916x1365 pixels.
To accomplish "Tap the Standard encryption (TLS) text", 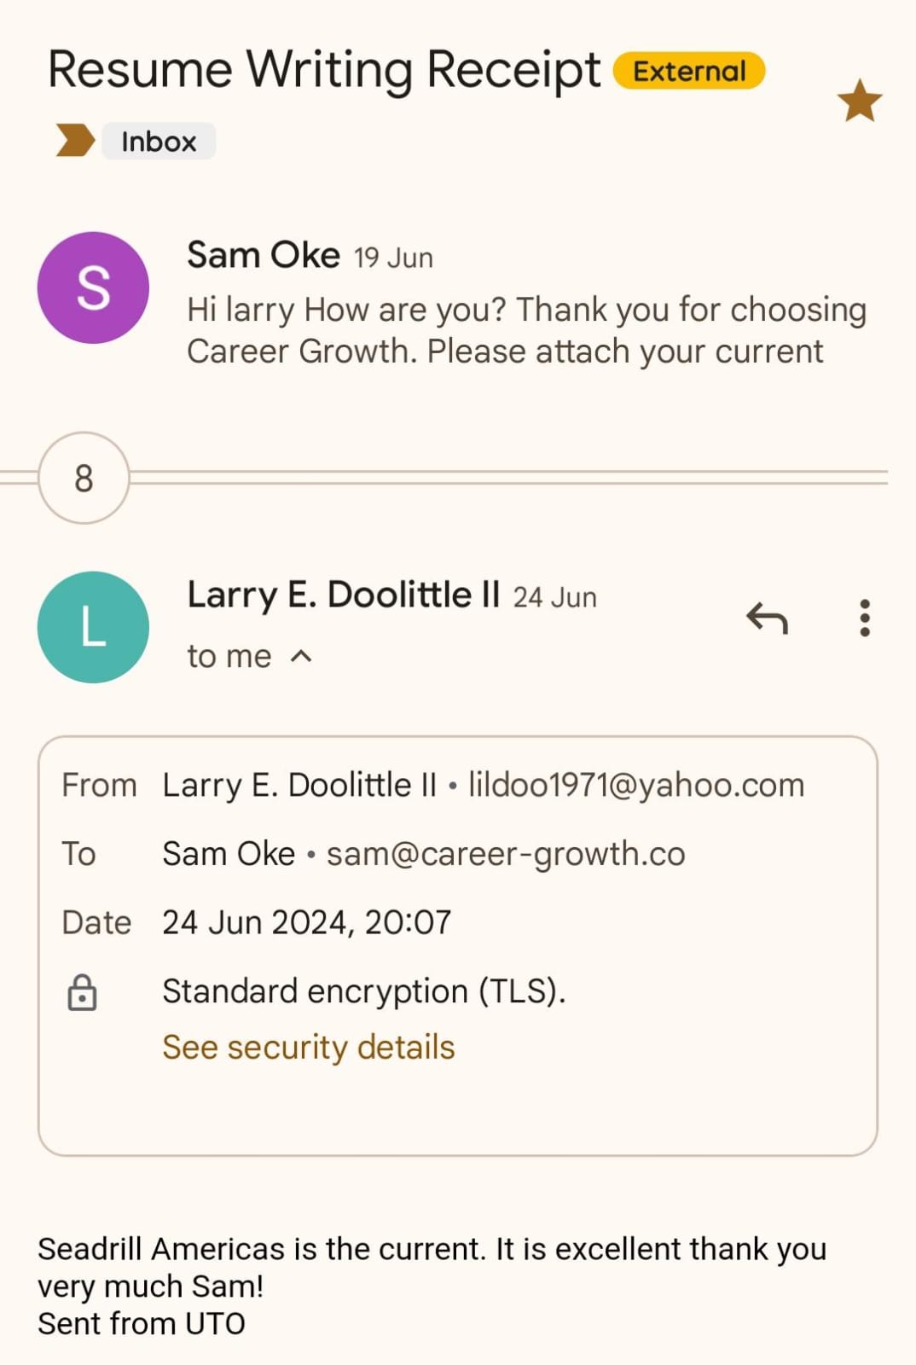I will tap(363, 991).
